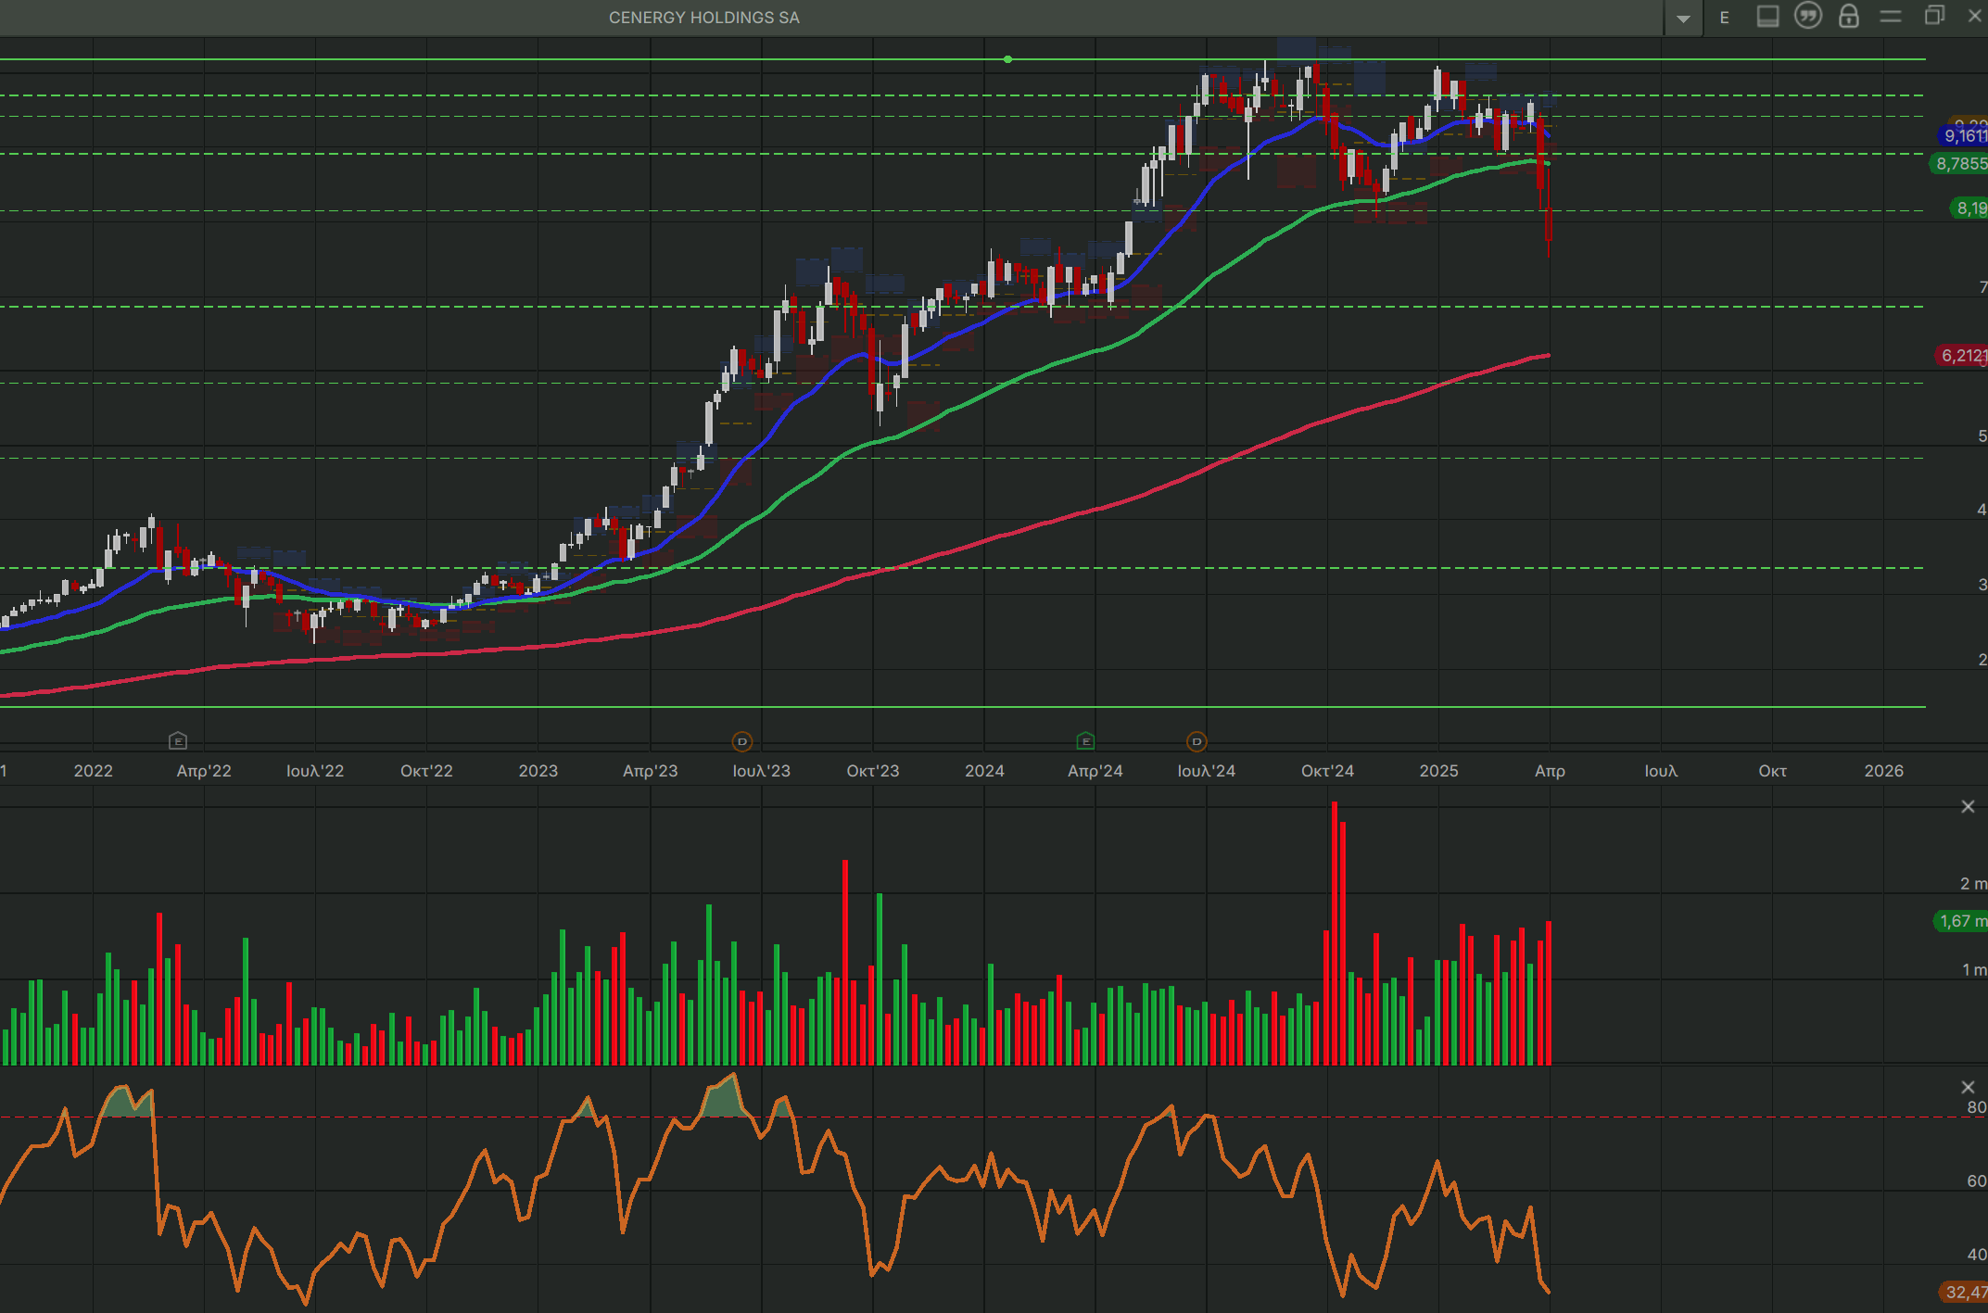Click the green 1,67 m volume label

tap(1961, 921)
